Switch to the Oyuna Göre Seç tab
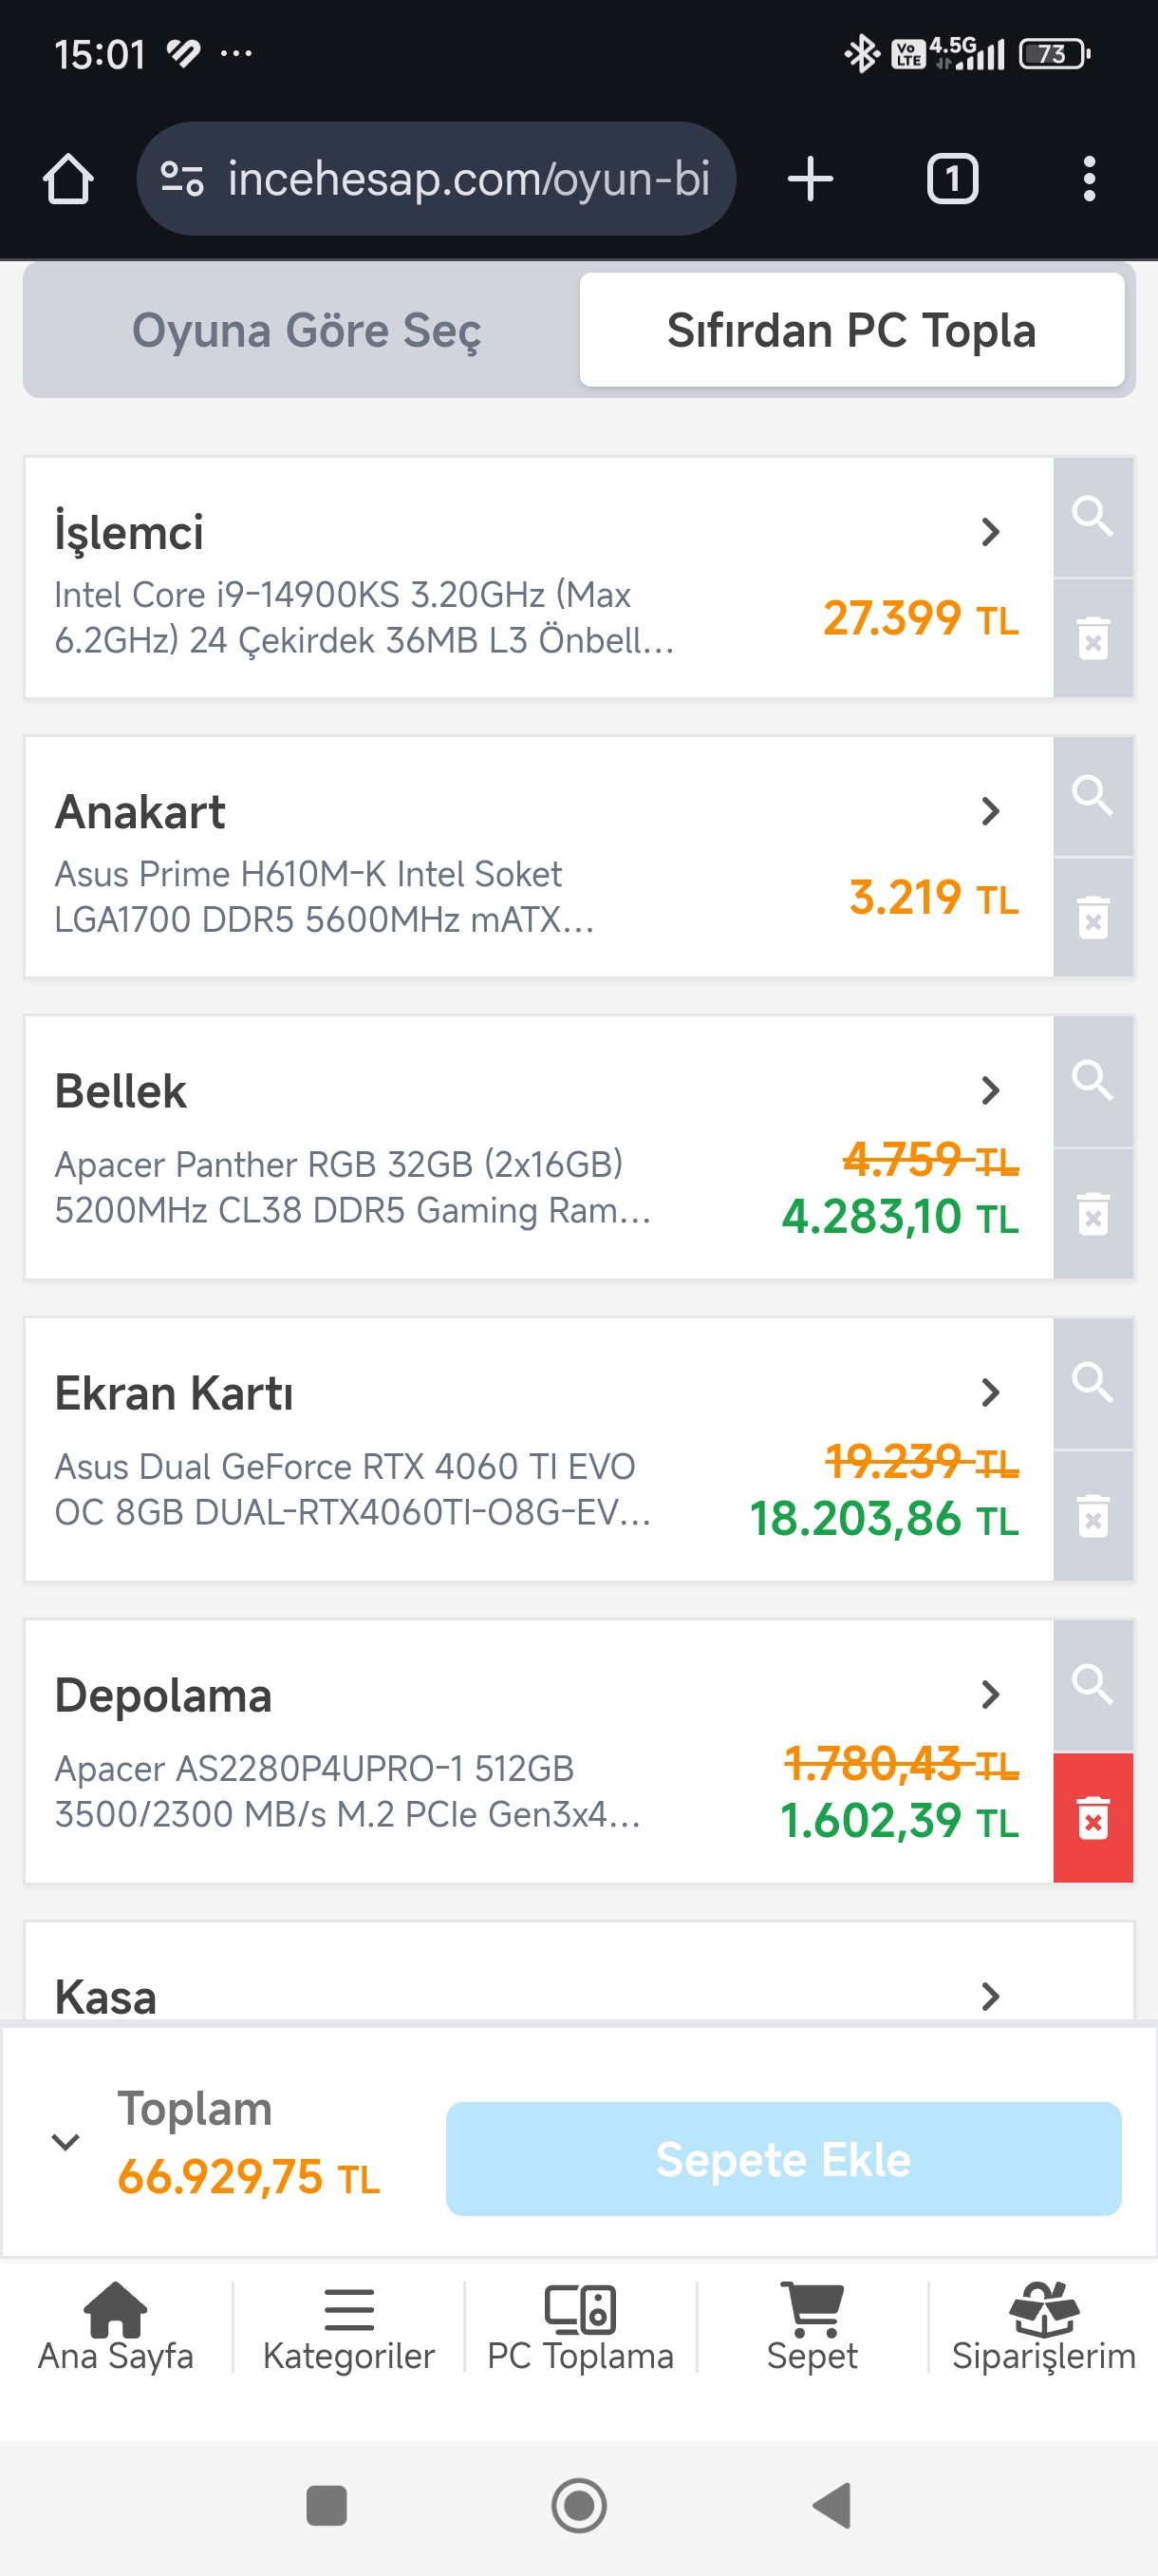Image resolution: width=1158 pixels, height=2576 pixels. [x=306, y=330]
